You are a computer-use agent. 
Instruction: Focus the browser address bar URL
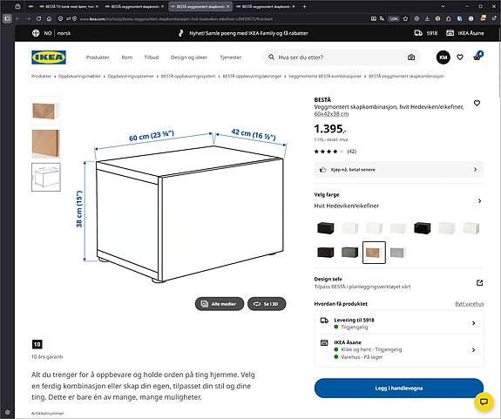coord(176,19)
